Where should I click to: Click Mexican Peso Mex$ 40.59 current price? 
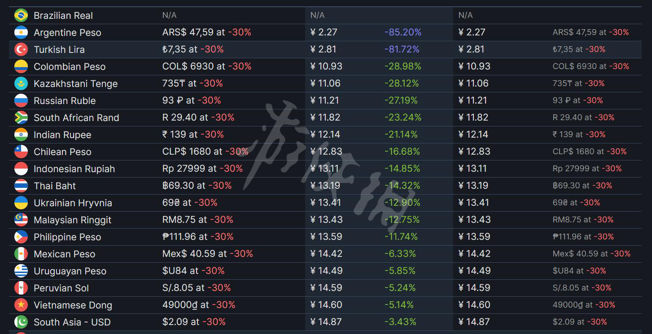(x=188, y=254)
